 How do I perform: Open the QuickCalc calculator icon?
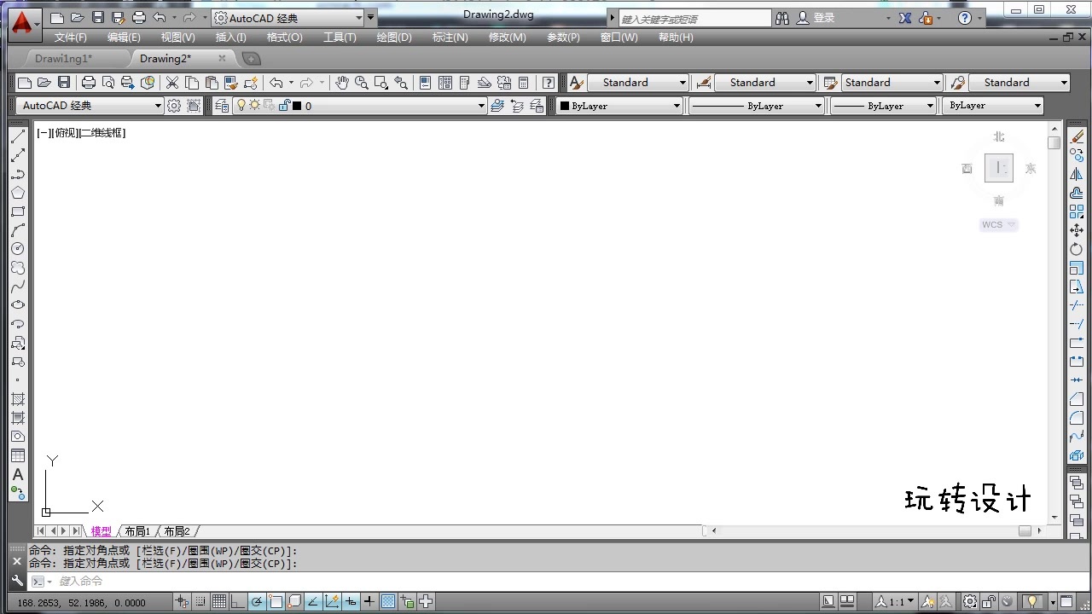[x=524, y=83]
